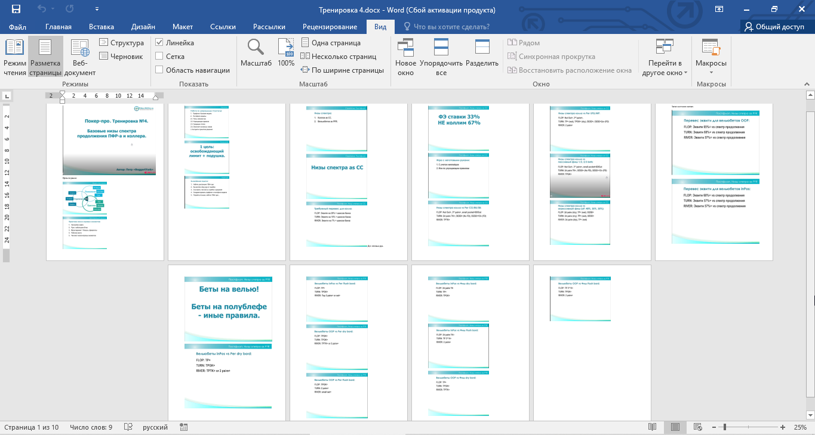This screenshot has width=815, height=435.
Task: Open a New Window (Новое окно)
Action: point(406,57)
